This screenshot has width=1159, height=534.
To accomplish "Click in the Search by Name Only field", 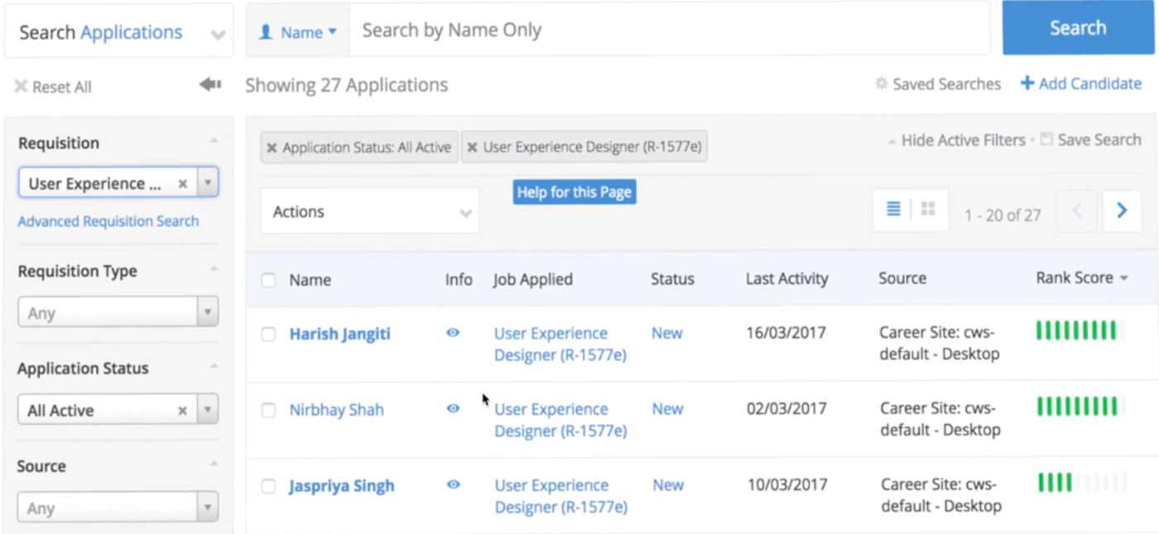I will click(x=670, y=30).
